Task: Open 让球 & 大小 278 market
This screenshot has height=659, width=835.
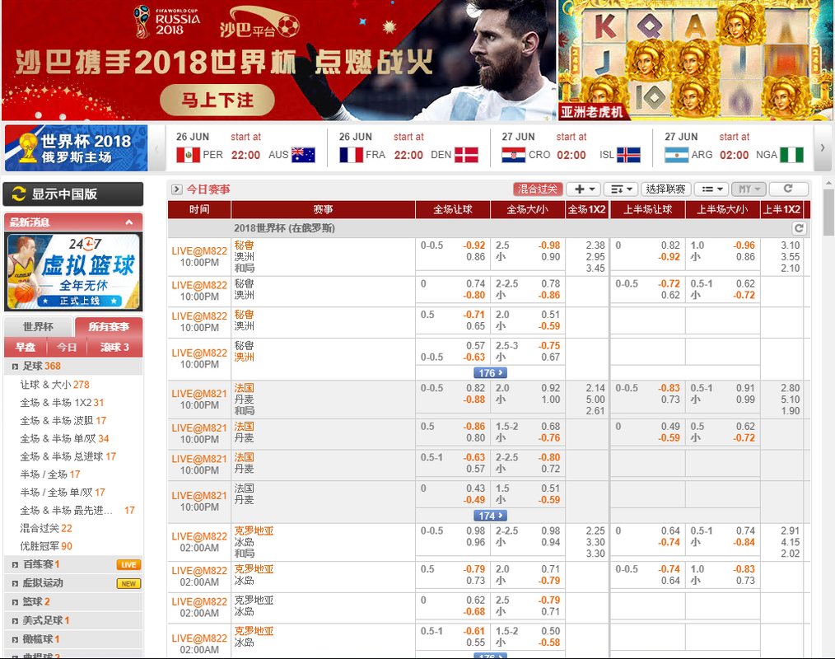Action: click(55, 385)
